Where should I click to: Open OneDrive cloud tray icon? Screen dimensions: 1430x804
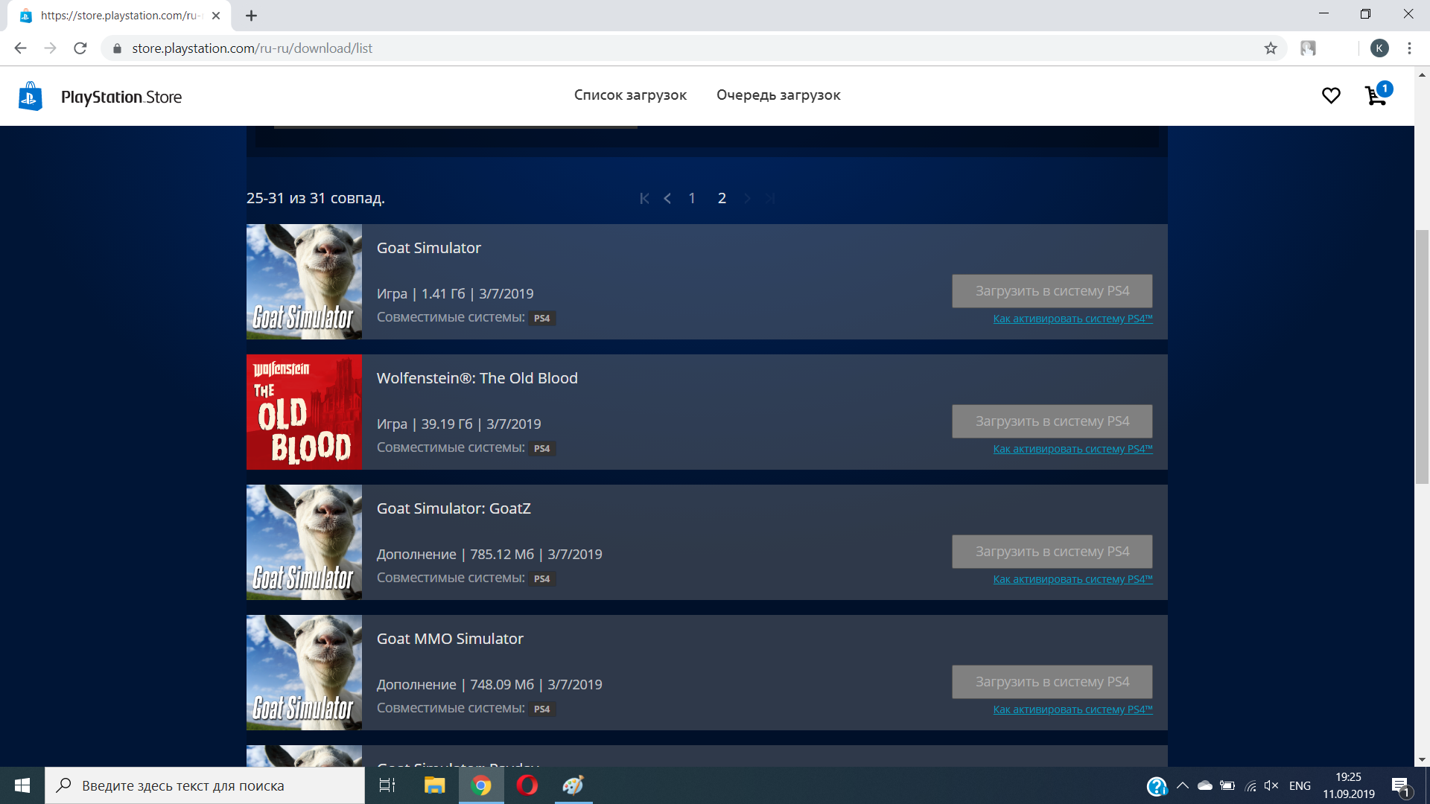point(1205,785)
